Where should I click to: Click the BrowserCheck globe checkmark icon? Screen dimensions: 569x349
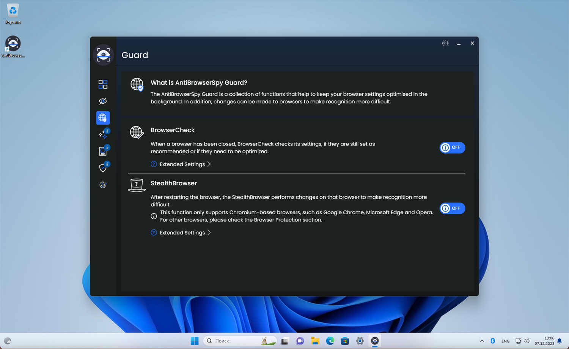(137, 132)
